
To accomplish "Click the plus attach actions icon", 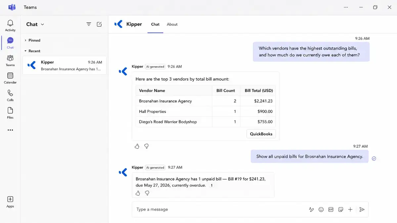I will tap(350, 209).
